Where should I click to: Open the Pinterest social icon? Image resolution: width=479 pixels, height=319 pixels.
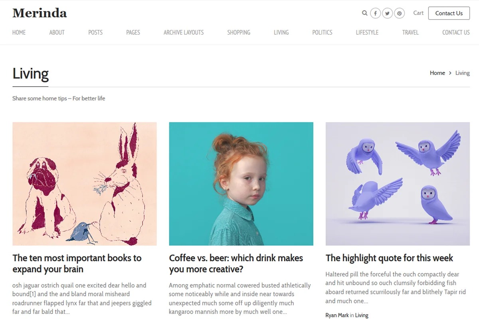399,14
